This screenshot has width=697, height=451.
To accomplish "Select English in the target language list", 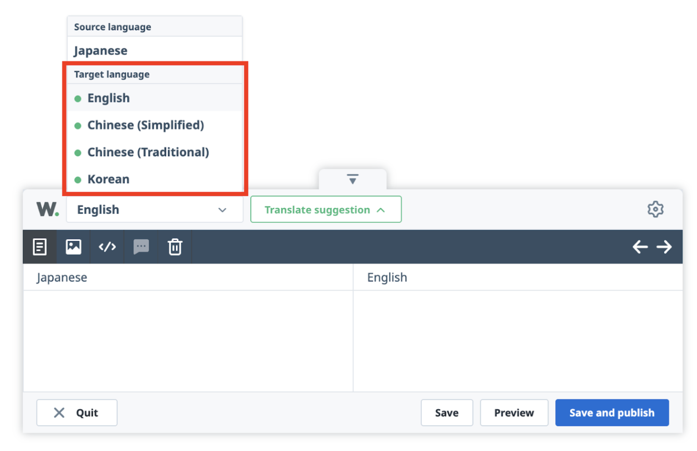I will (x=108, y=98).
